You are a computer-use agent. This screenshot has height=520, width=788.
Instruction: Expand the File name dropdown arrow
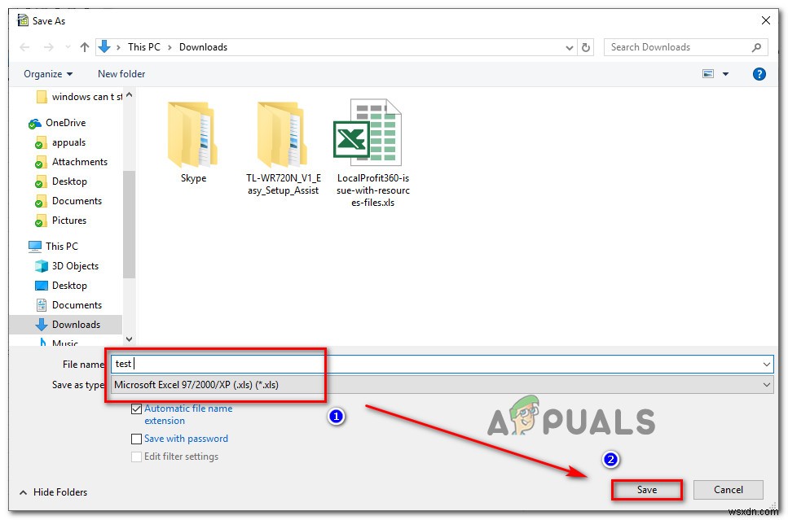click(x=766, y=365)
